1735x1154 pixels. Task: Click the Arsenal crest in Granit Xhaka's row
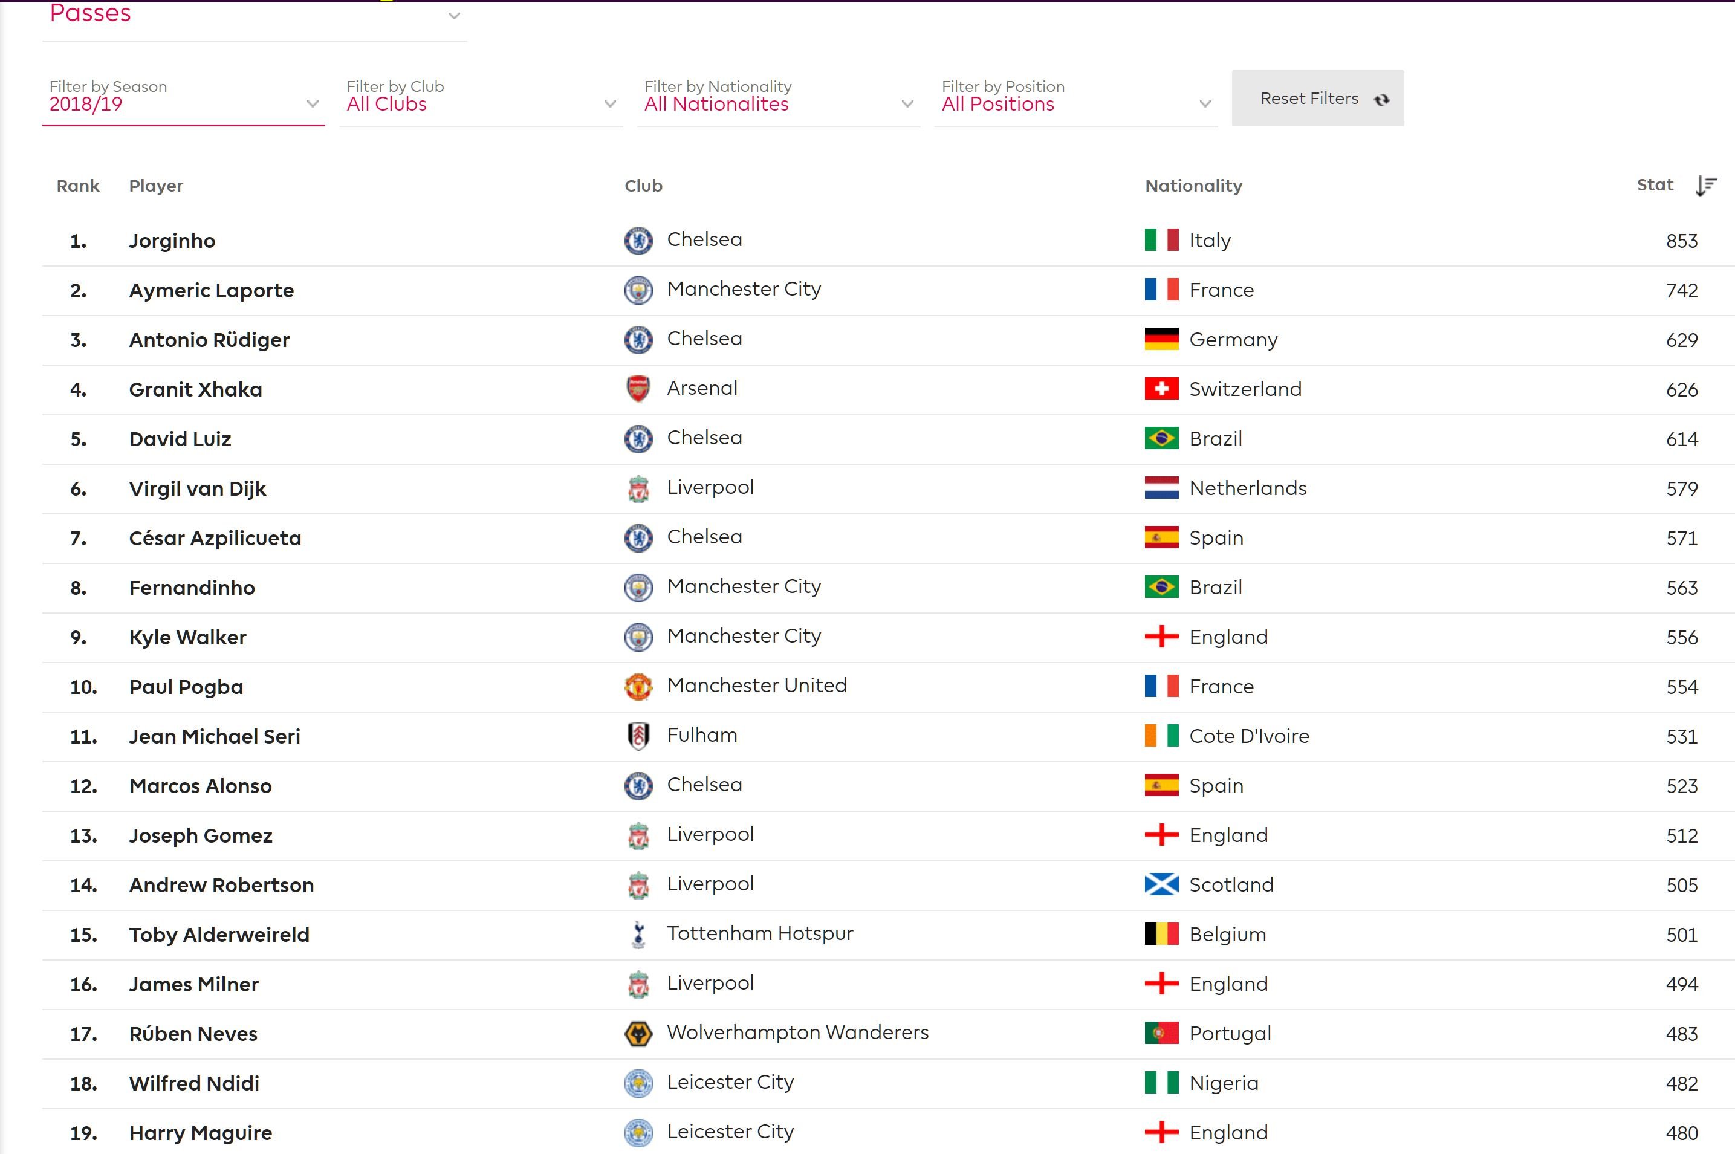click(638, 389)
